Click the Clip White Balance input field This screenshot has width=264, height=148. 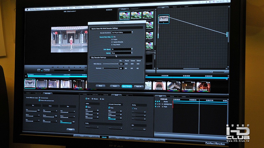coord(121,64)
